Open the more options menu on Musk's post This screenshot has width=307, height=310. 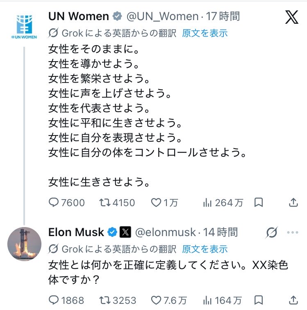point(293,232)
